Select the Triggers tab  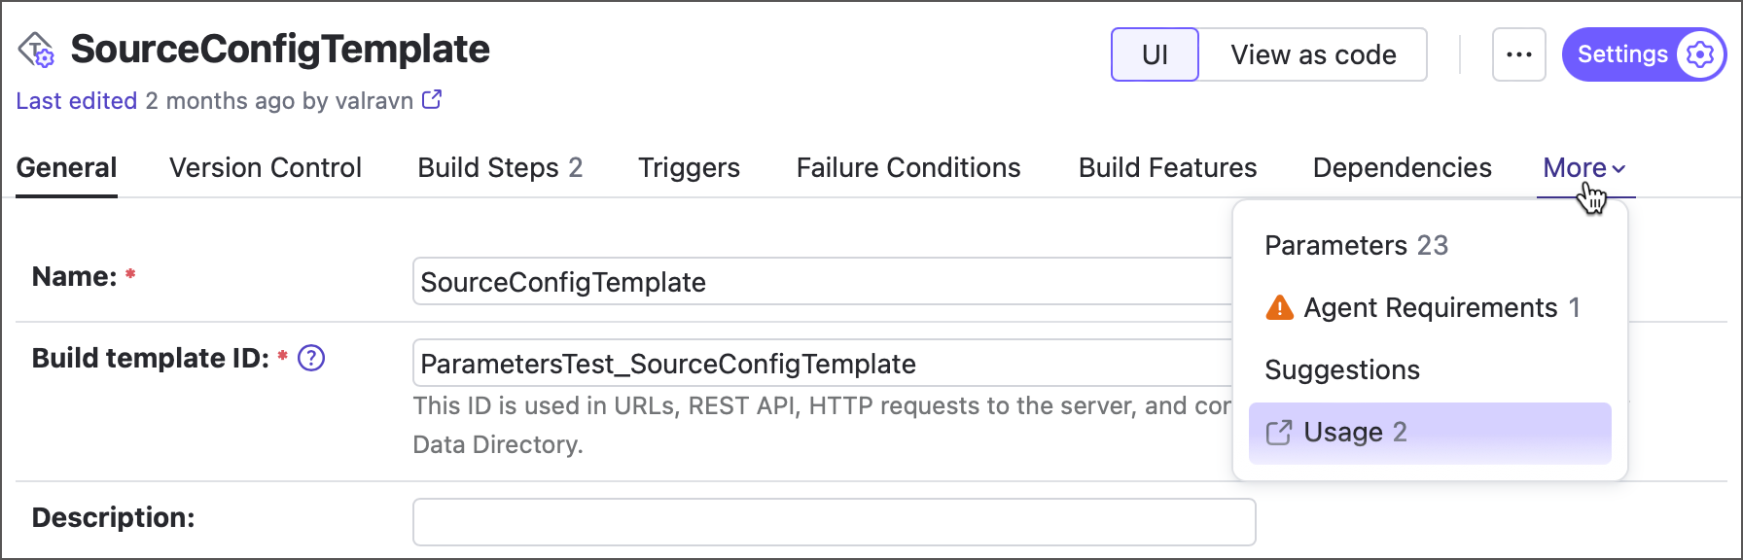tap(689, 168)
